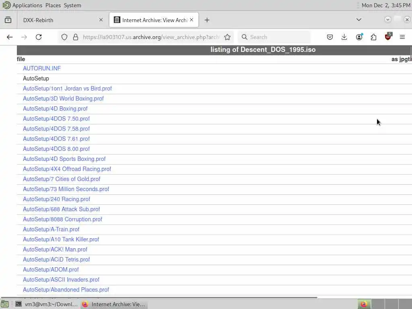Click the Search input field

tap(274, 37)
